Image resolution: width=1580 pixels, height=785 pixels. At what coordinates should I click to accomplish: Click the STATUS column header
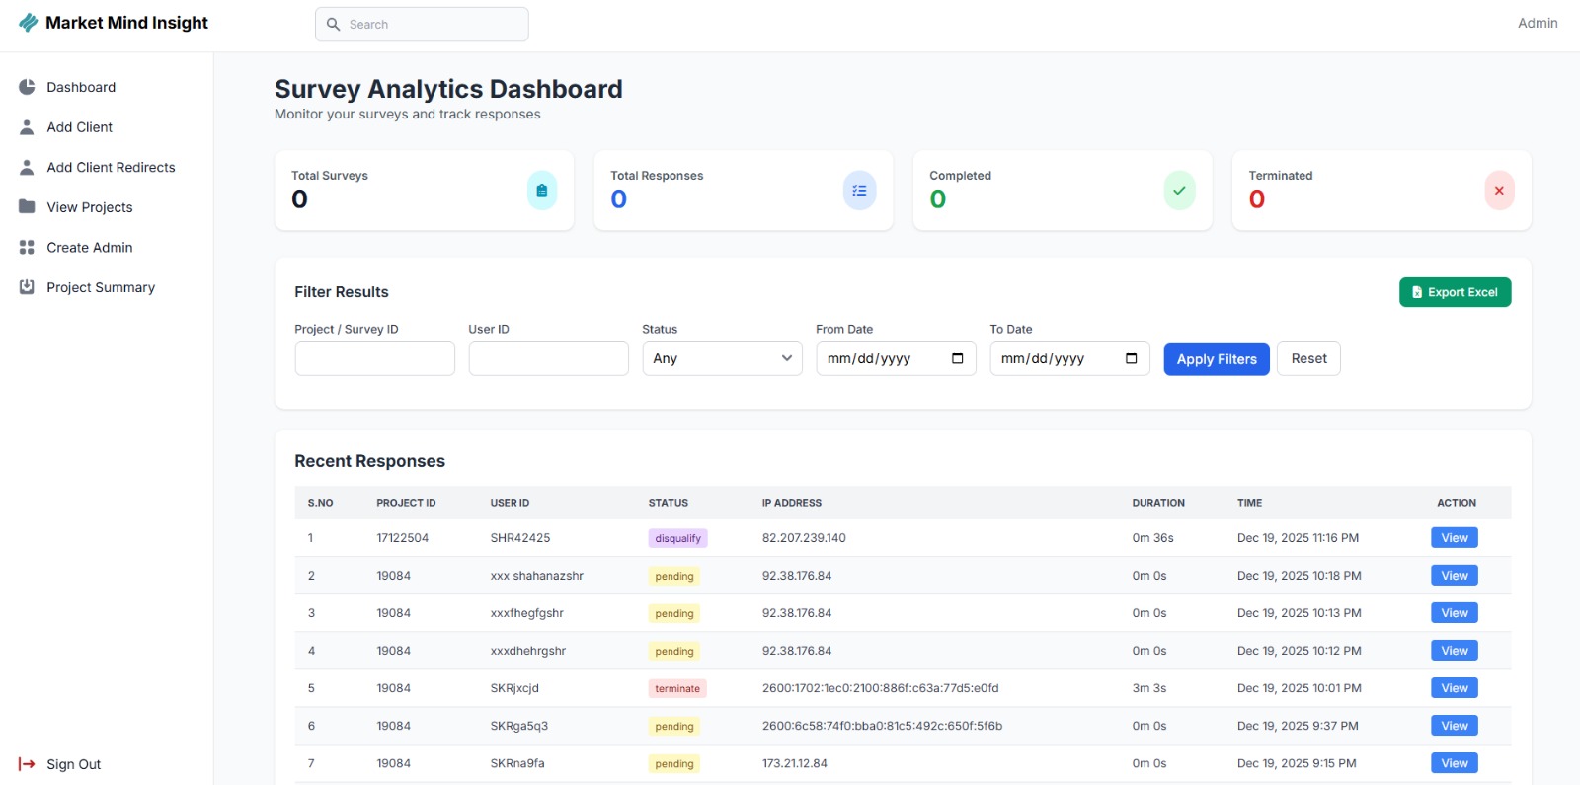(669, 503)
